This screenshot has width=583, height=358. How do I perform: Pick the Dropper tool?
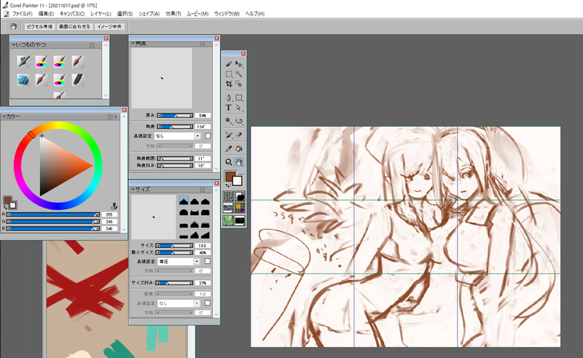point(229,149)
